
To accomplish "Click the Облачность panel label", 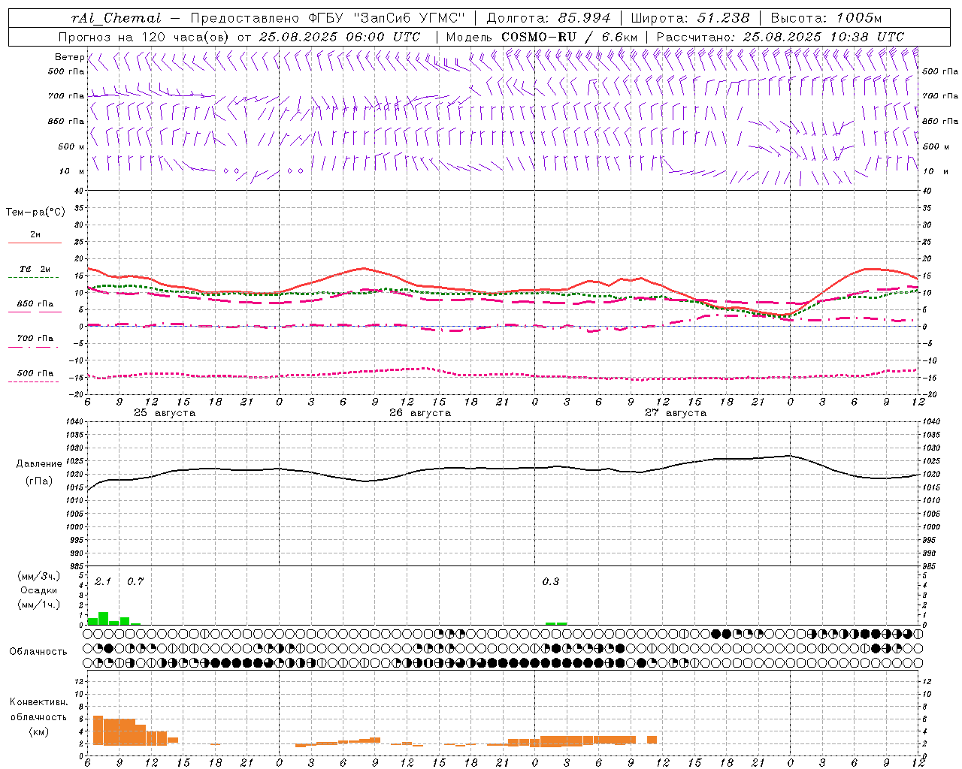I will (x=38, y=651).
